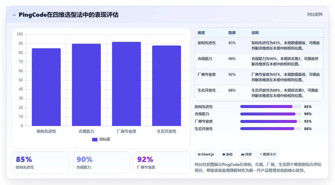Click the sparkle icon in the 数据卡片 chip

pos(261,154)
